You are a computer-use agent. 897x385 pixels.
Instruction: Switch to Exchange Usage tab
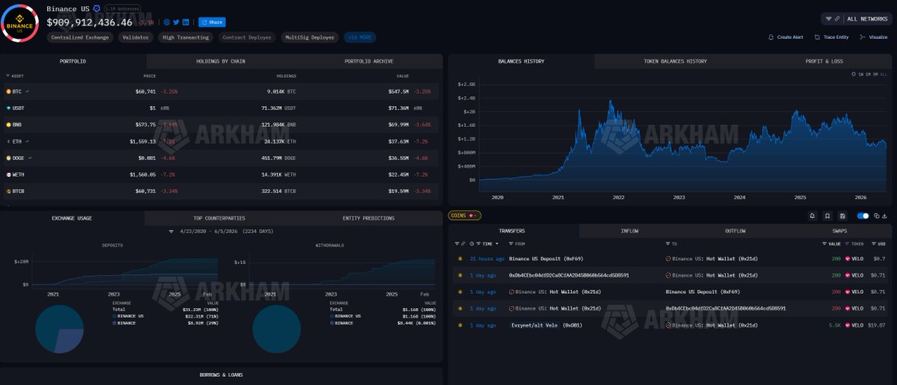pos(72,218)
